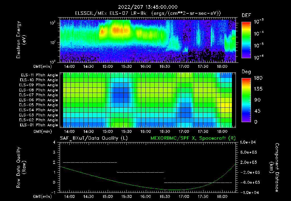Viewport: 291px width, 201px height.
Task: Click the 14:00 time tick under the spectrogram
Action: pyautogui.click(x=69, y=66)
